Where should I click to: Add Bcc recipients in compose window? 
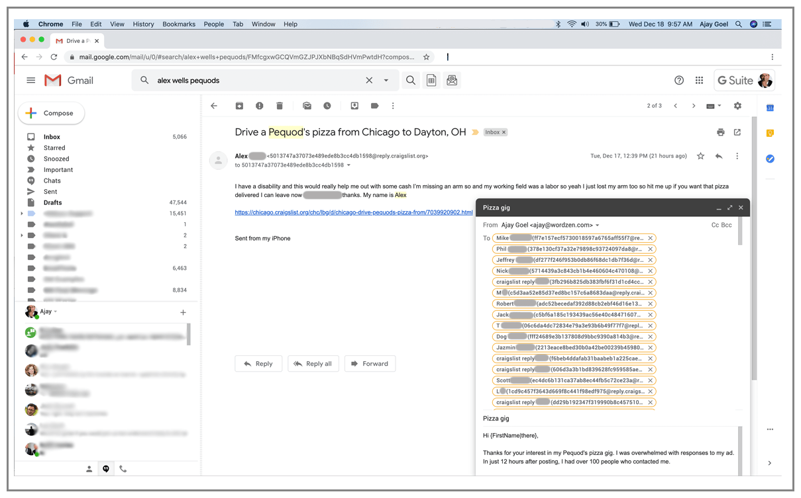coord(727,225)
